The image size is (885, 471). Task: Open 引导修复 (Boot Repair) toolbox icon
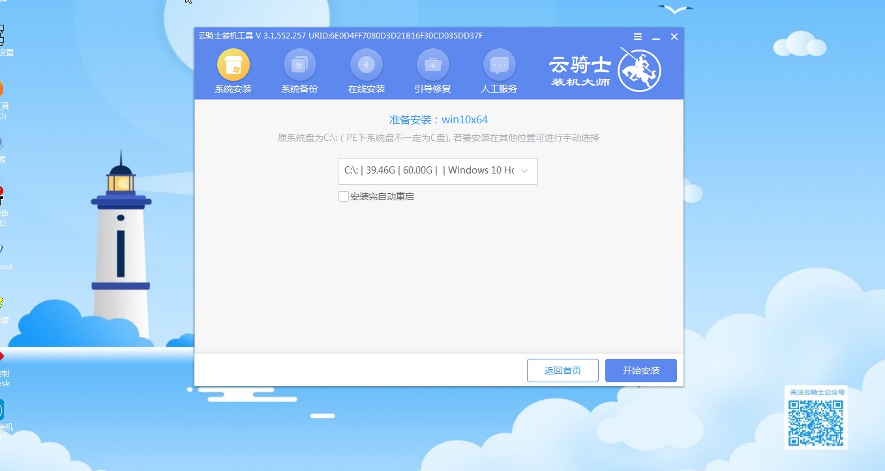pyautogui.click(x=432, y=65)
